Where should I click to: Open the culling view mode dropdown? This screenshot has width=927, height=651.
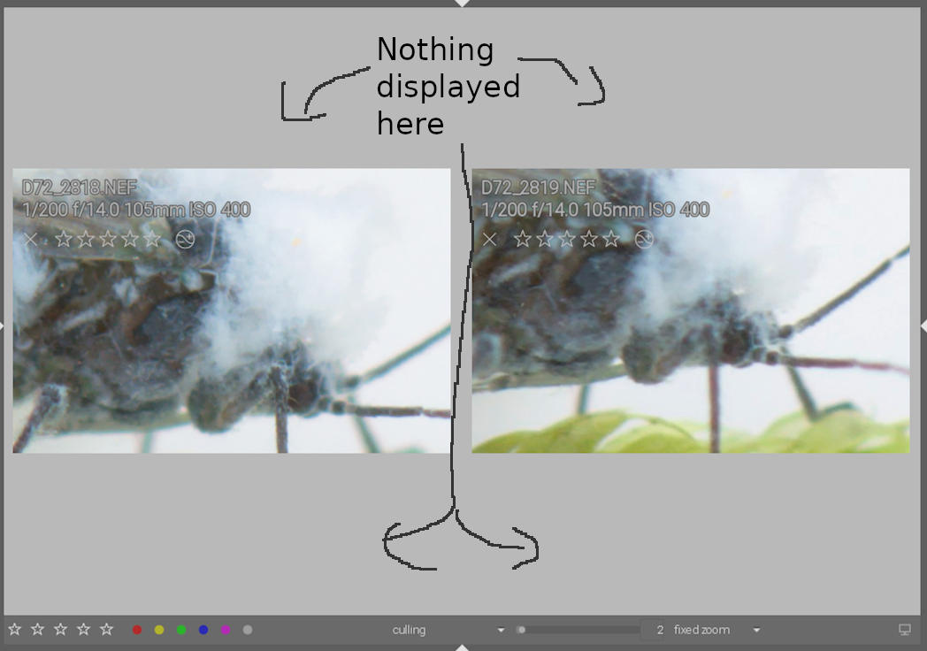click(501, 629)
